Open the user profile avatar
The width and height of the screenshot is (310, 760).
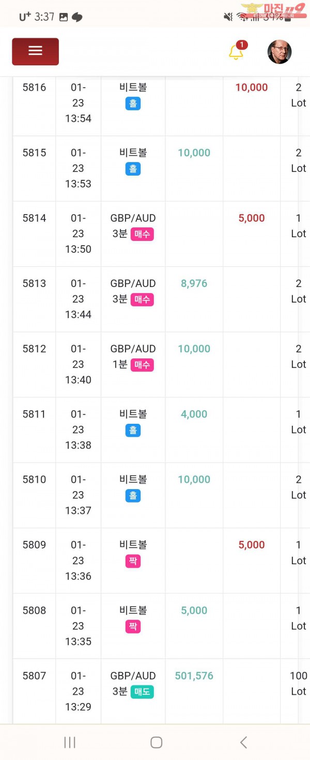[280, 52]
